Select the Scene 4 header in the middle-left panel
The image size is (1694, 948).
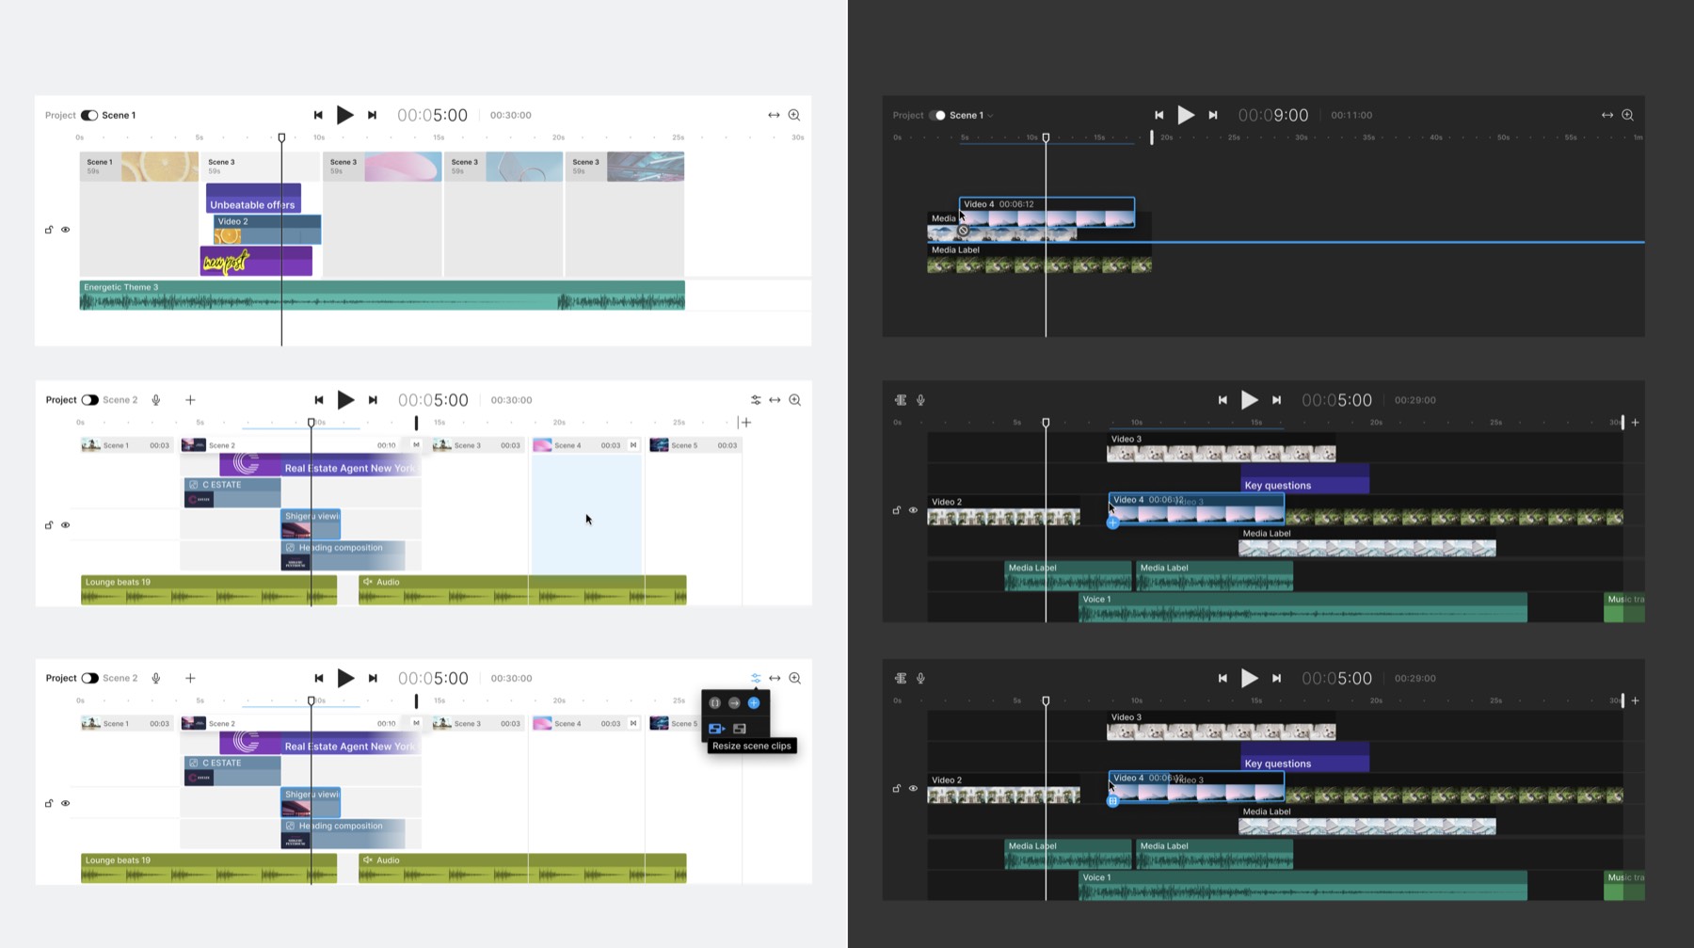578,445
